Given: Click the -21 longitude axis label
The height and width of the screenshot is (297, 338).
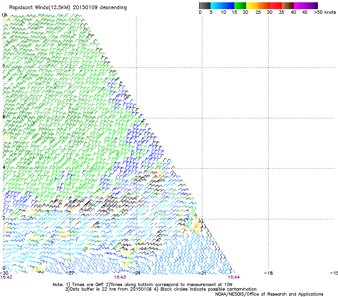Looking at the screenshot, I should click(202, 273).
